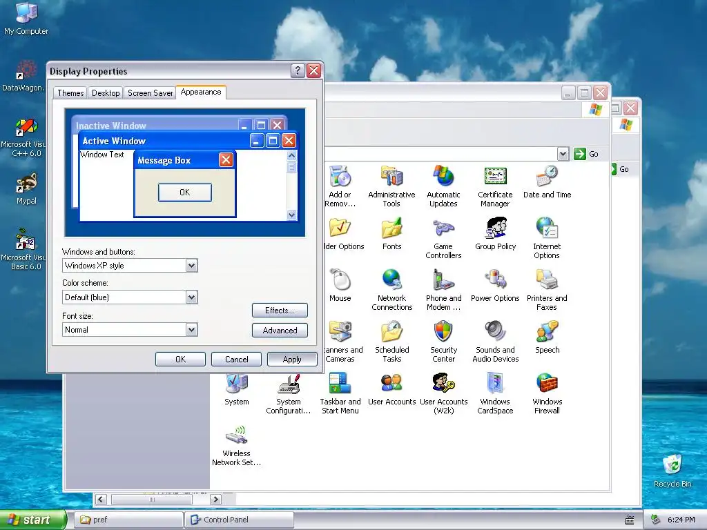This screenshot has width=707, height=530.
Task: Select Recycle Bin desktop icon
Action: [672, 471]
